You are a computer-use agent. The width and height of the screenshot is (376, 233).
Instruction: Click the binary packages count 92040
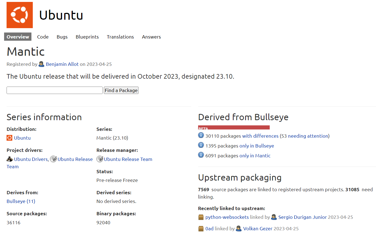point(104,223)
